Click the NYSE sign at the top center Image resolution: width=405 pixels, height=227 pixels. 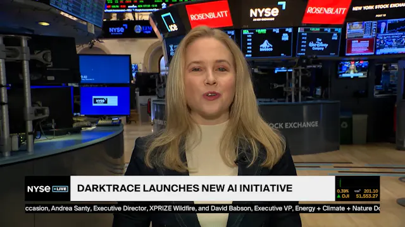click(267, 11)
